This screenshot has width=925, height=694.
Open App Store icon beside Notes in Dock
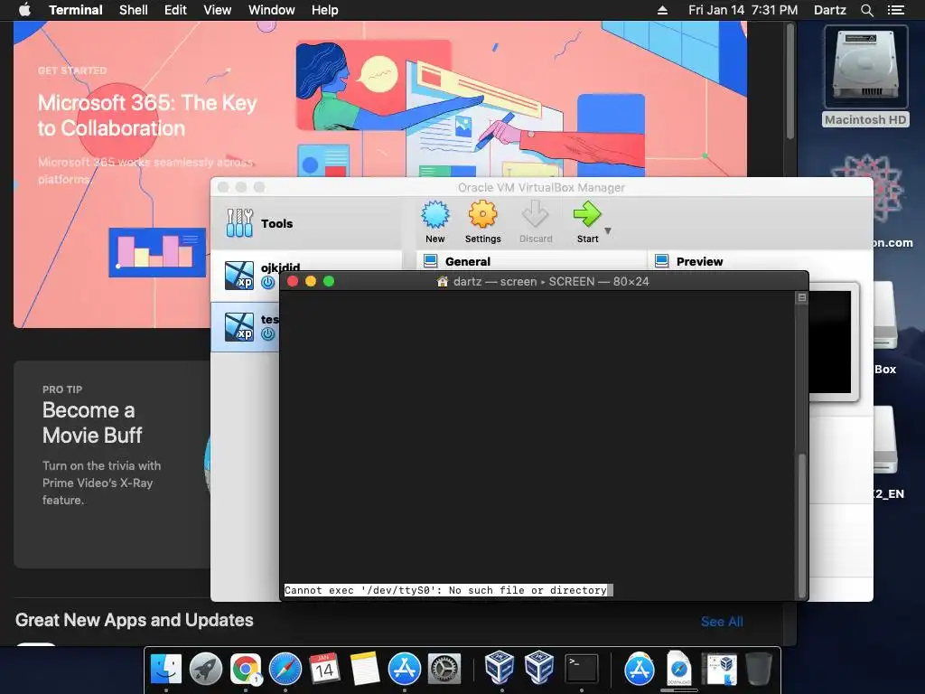405,670
